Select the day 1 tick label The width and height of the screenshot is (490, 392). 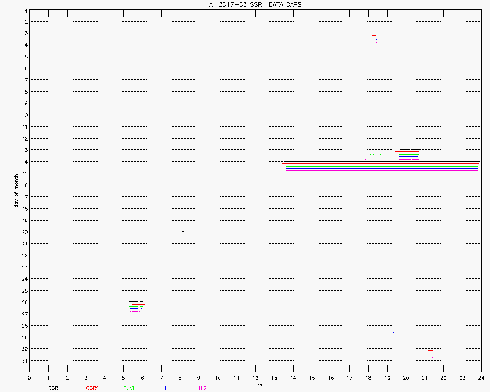point(25,10)
